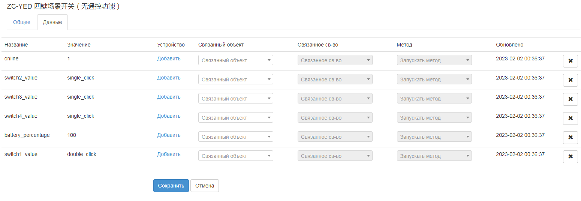Delete the online row with X icon

click(570, 61)
